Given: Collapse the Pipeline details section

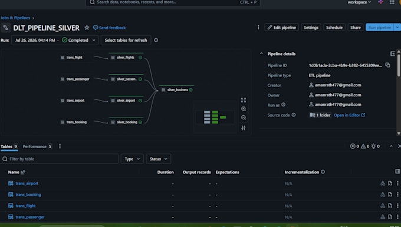Looking at the screenshot, I should click(261, 54).
